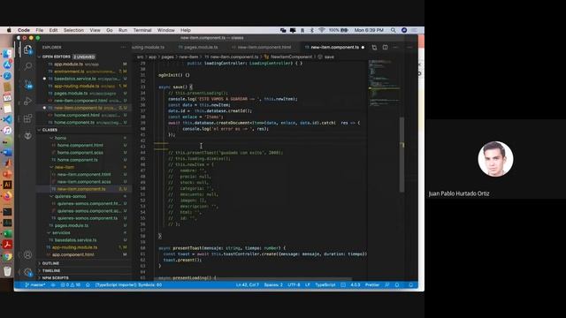Viewport: 566px width, 318px height.
Task: Collapse the home folder in explorer
Action: coord(60,138)
